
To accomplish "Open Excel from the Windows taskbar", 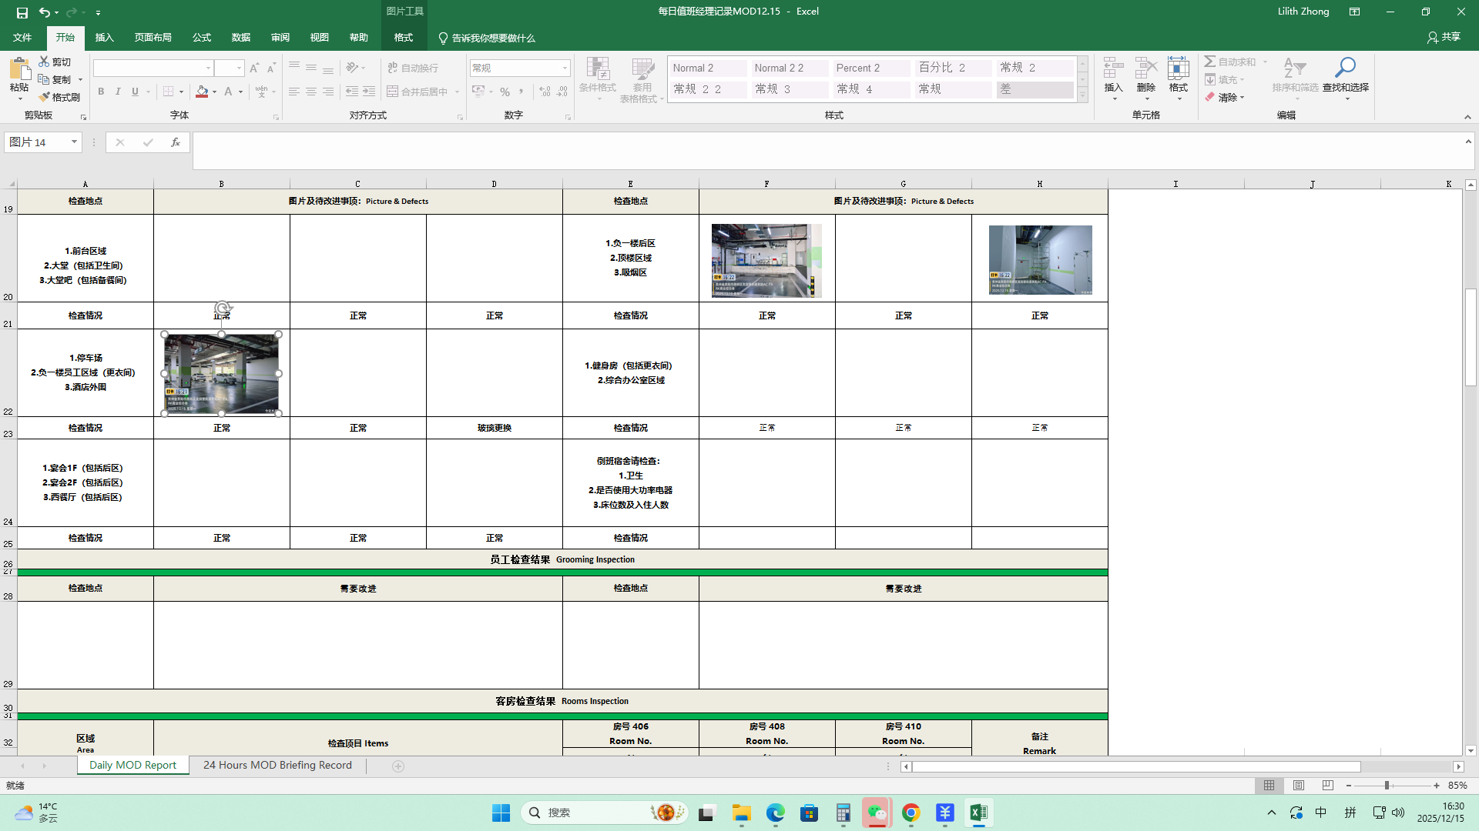I will 978,813.
